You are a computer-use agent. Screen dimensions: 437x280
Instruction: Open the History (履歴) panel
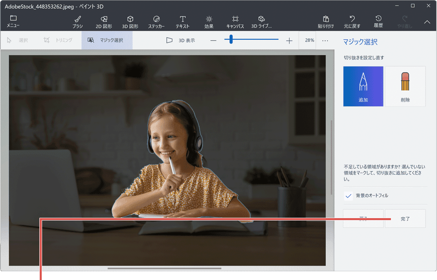point(378,22)
